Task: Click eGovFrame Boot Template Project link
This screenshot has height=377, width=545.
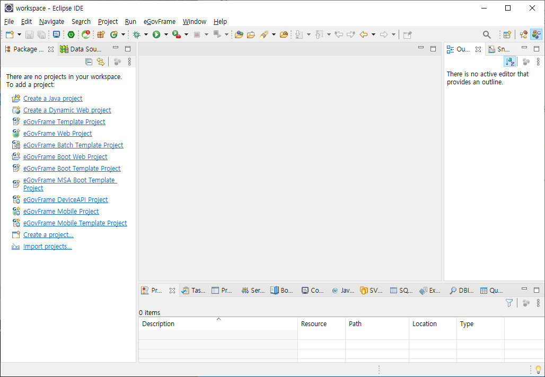Action: click(72, 168)
